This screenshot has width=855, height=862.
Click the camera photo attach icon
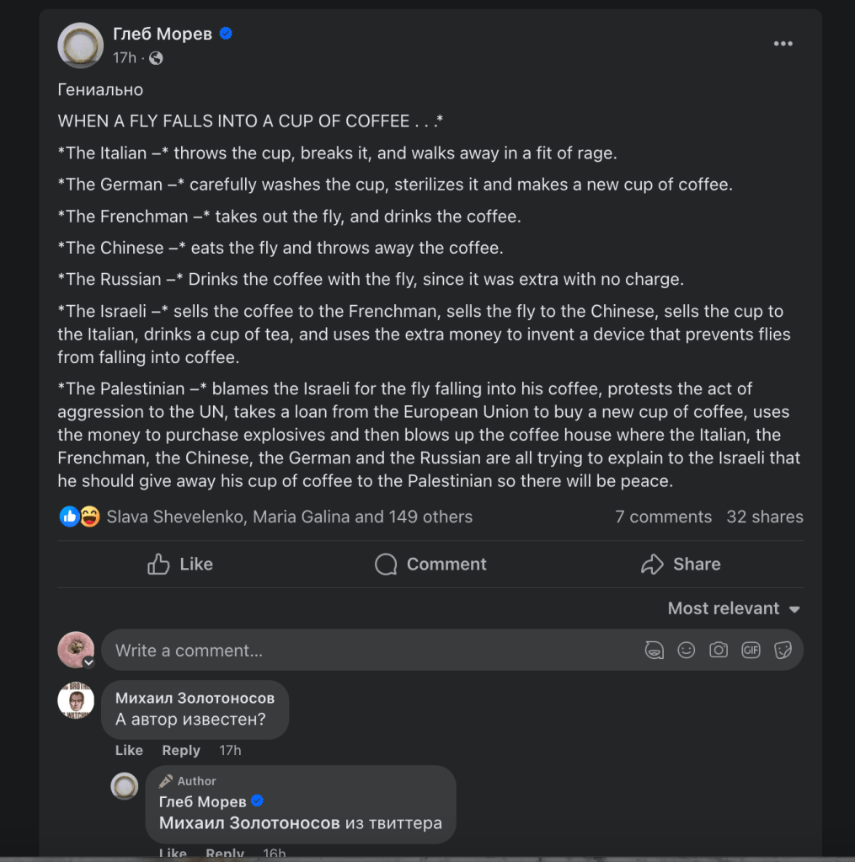719,651
